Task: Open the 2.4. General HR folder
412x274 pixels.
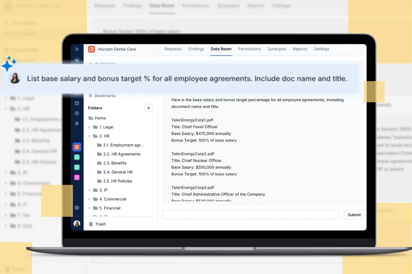Action: pos(118,172)
